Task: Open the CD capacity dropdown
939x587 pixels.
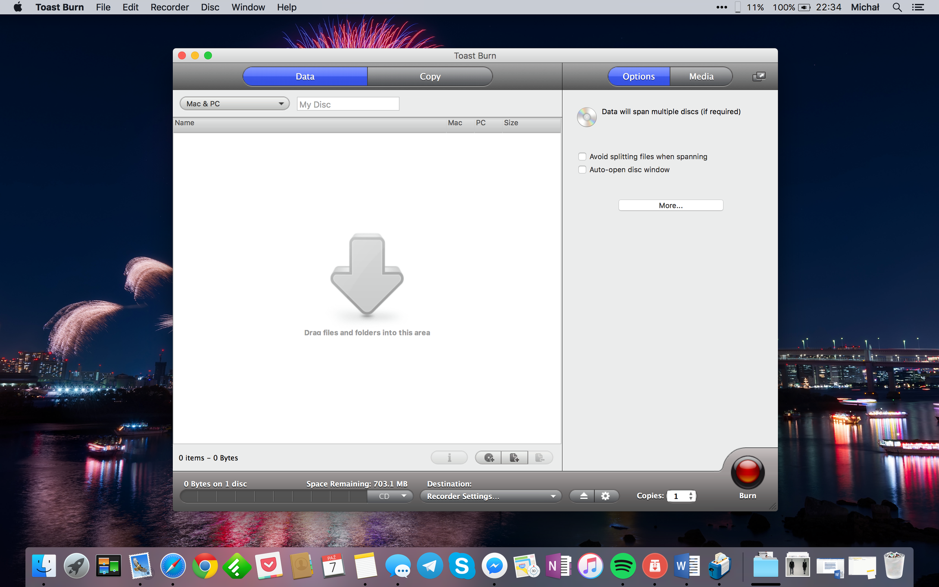Action: 390,496
